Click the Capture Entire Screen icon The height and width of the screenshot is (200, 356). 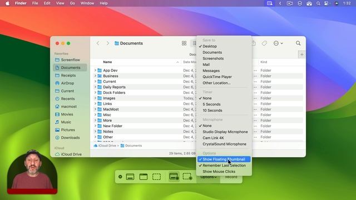pyautogui.click(x=130, y=177)
